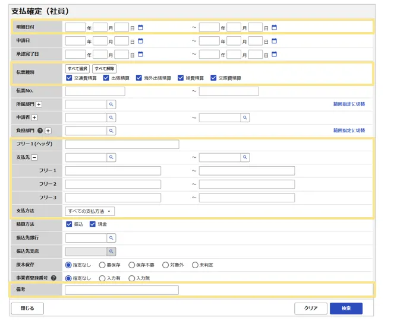Open calendar picker for 承認完了日 start date

141,55
